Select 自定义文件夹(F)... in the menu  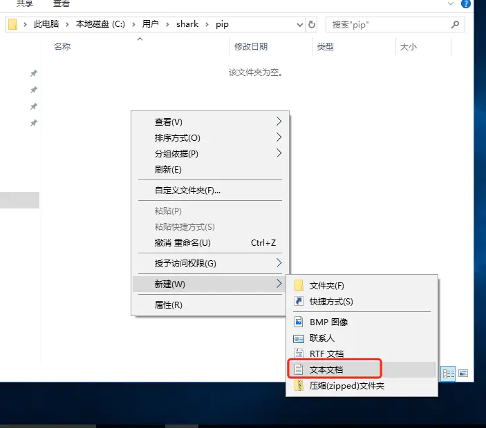coord(210,190)
